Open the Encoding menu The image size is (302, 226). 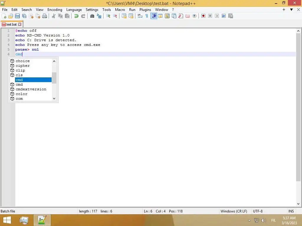(55, 10)
